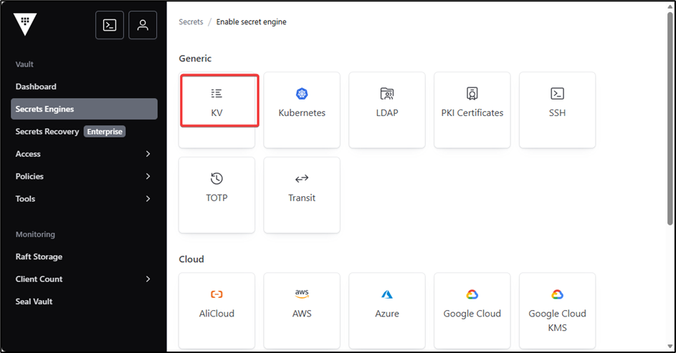
Task: Click the PKI Certificates badge icon
Action: (x=472, y=93)
